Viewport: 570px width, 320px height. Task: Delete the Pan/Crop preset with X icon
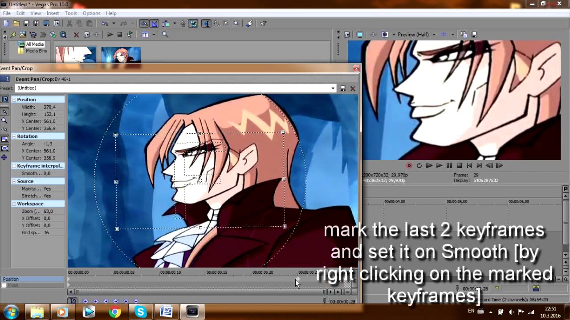pyautogui.click(x=353, y=88)
